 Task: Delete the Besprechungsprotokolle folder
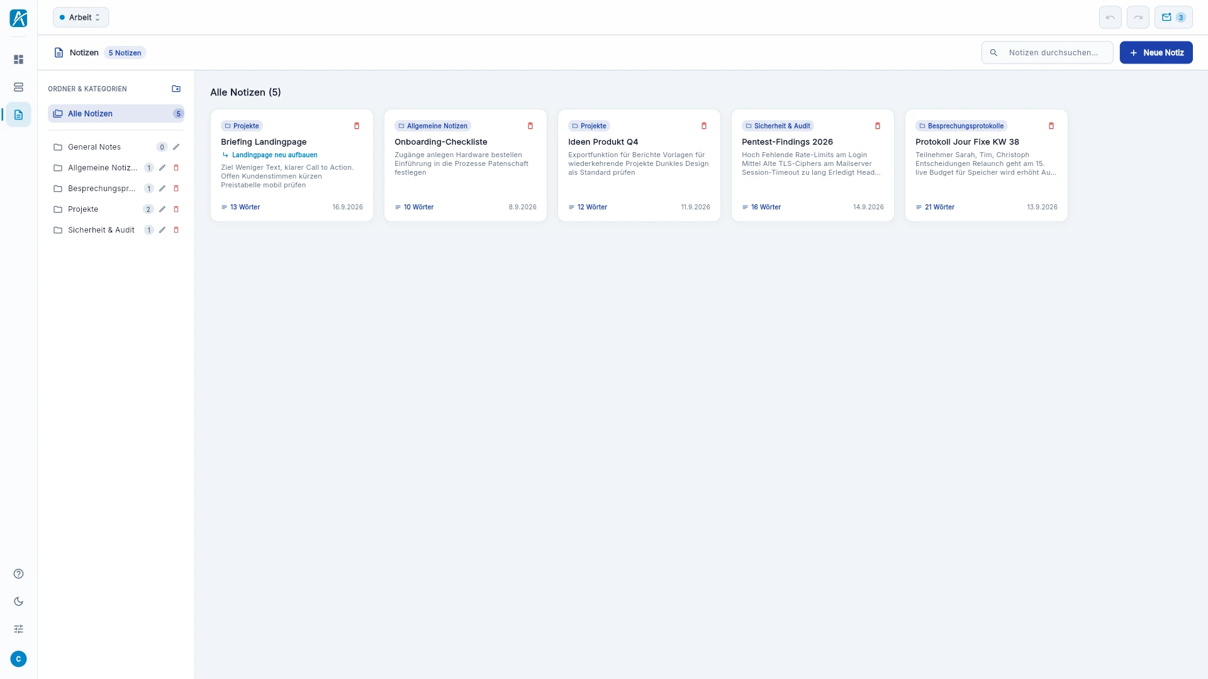tap(176, 189)
